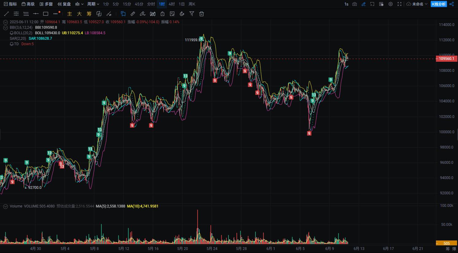Click the K线分析 button
The width and height of the screenshot is (458, 253).
[x=439, y=4]
